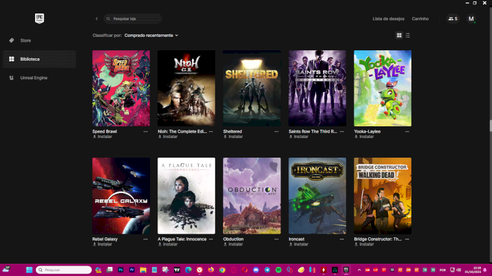Go back using the left arrow
492x276 pixels.
(x=97, y=19)
